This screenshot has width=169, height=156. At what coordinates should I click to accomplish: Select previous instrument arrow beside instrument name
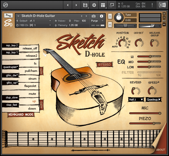[x=82, y=16]
